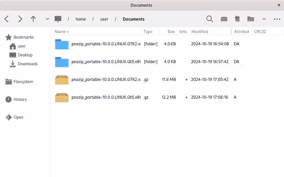The height and width of the screenshot is (177, 284).
Task: Select the Qt5 folder modified at 16:57:42
Action: tap(106, 62)
